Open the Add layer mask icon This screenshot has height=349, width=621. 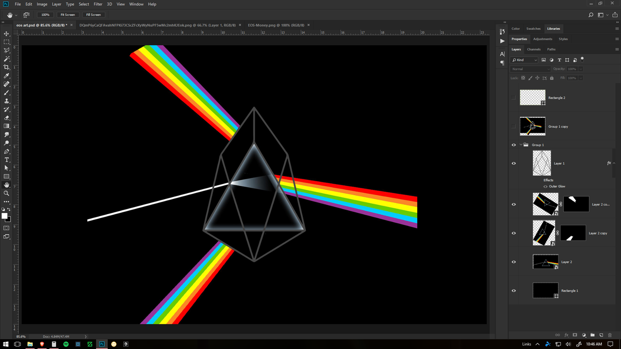pyautogui.click(x=575, y=335)
